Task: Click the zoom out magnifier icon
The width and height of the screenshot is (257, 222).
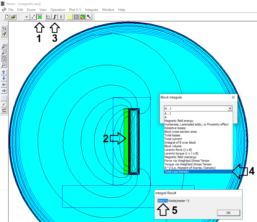Action: [4, 52]
